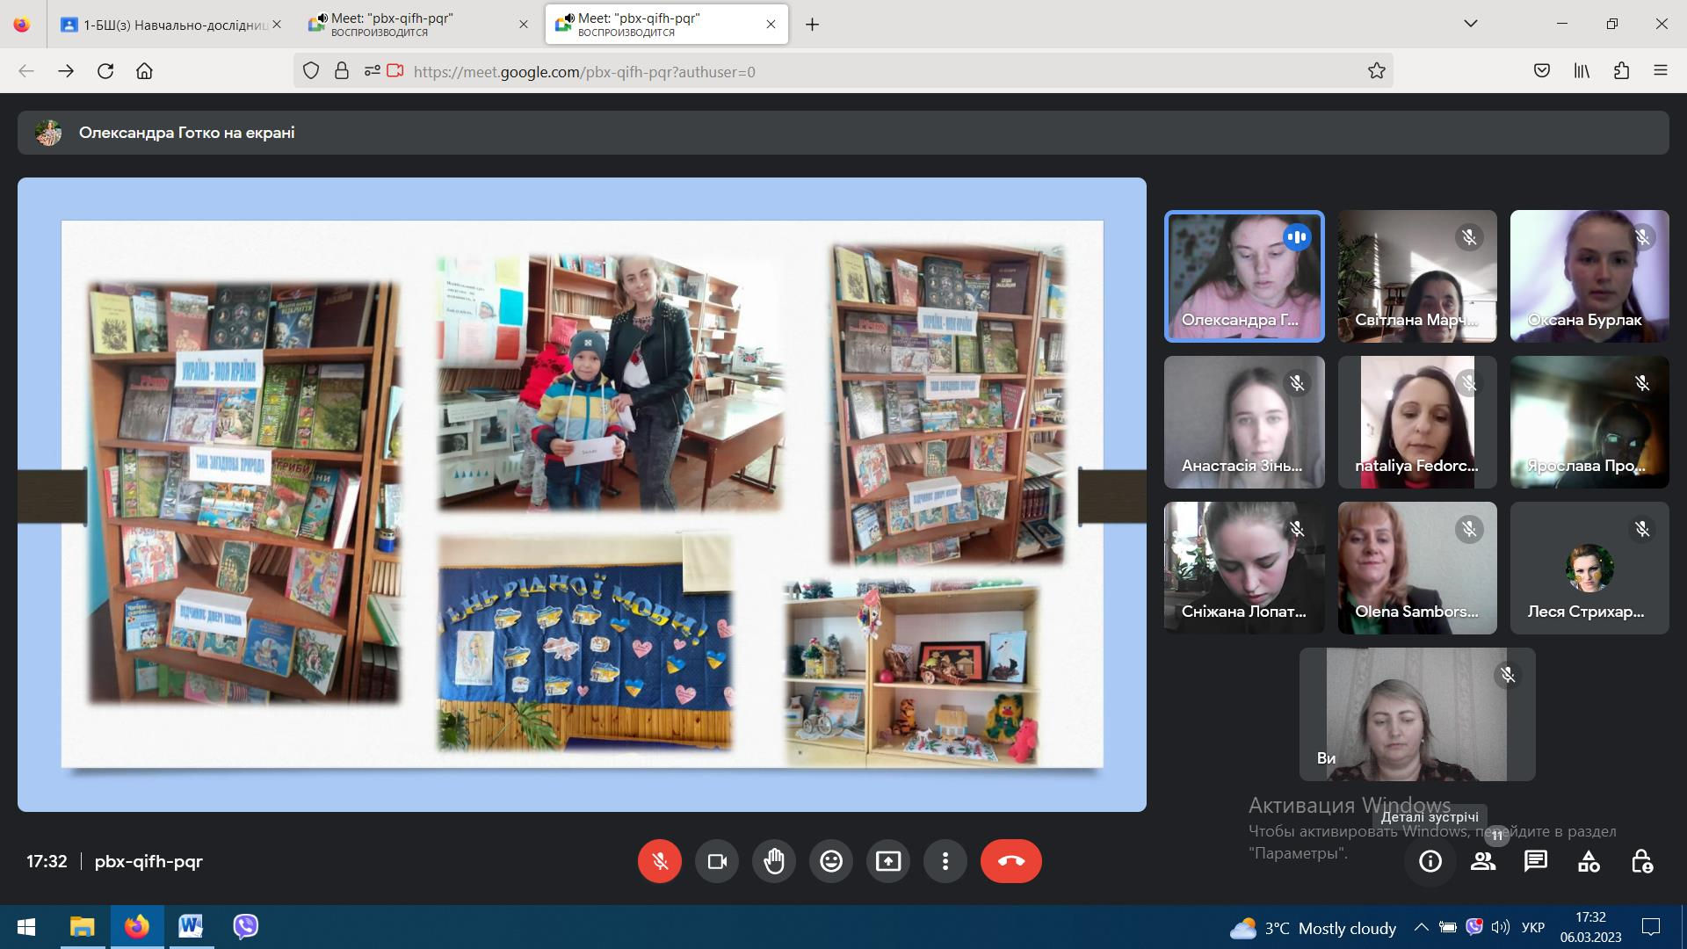Show hidden system tray icons
This screenshot has width=1687, height=949.
(x=1421, y=927)
